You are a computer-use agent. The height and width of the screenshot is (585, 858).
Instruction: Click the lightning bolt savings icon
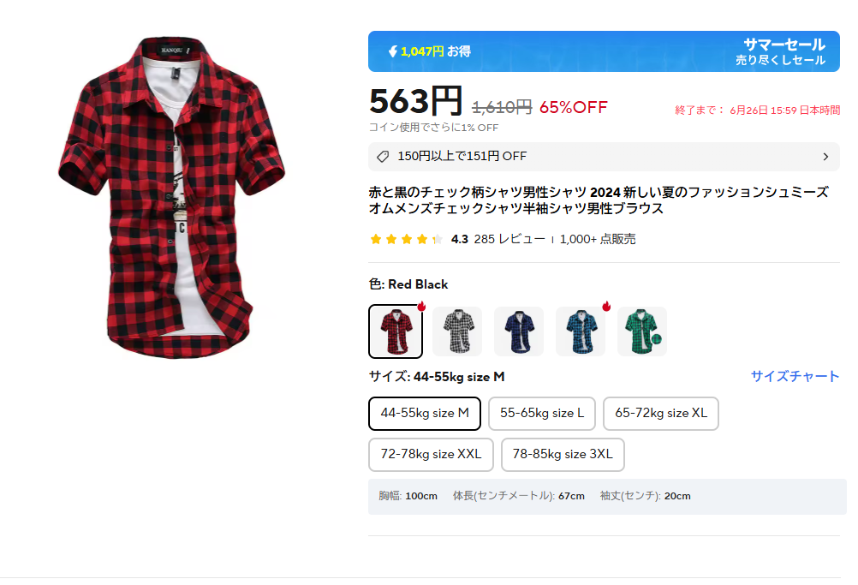coord(392,51)
